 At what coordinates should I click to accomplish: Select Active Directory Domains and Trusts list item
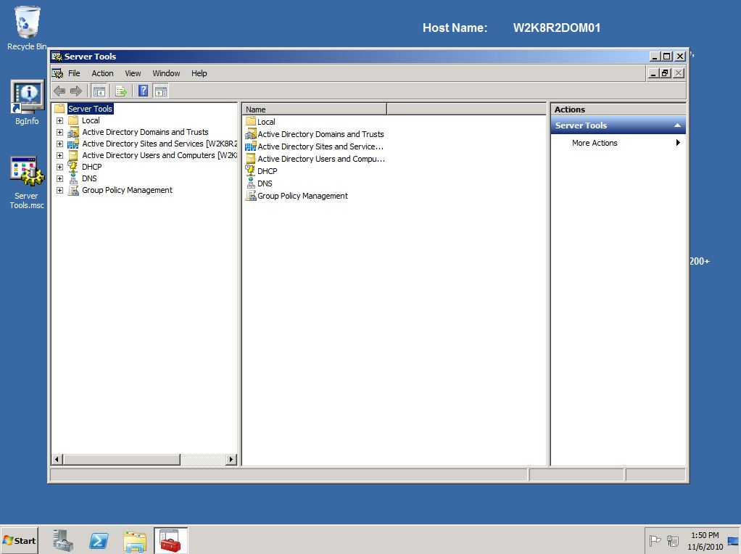[x=320, y=134]
